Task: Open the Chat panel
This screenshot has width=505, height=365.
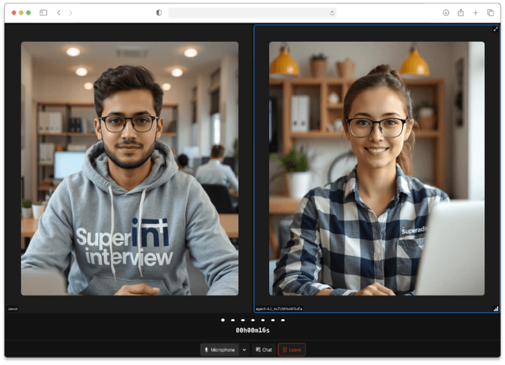Action: [263, 350]
